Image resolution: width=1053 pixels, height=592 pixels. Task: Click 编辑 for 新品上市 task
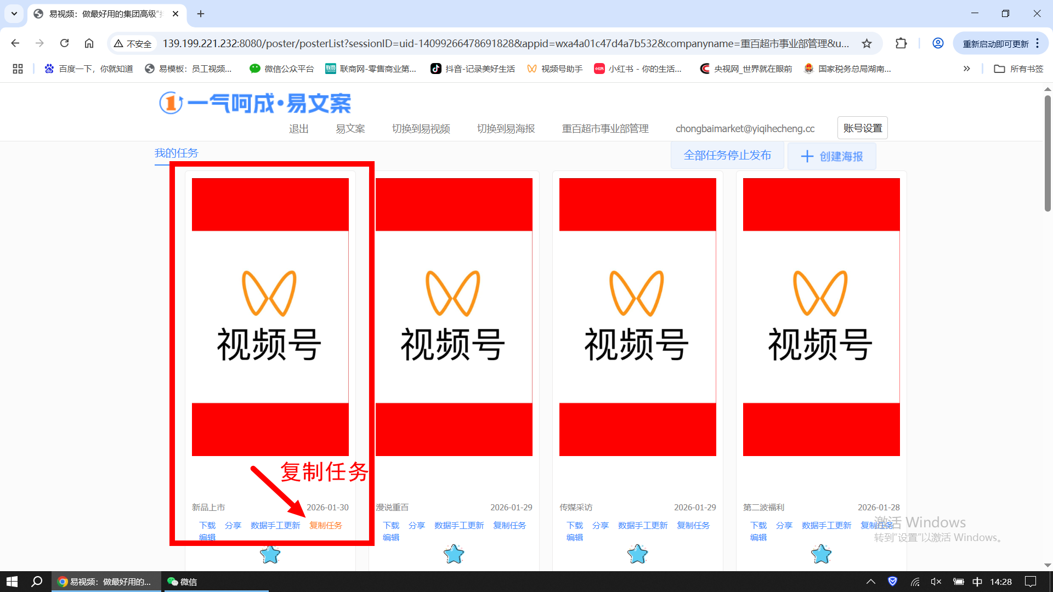coord(207,537)
